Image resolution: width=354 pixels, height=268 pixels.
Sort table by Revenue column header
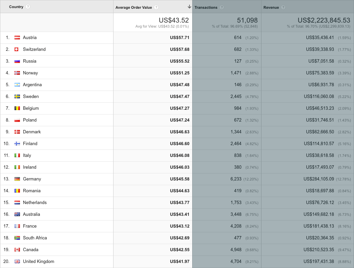[271, 7]
